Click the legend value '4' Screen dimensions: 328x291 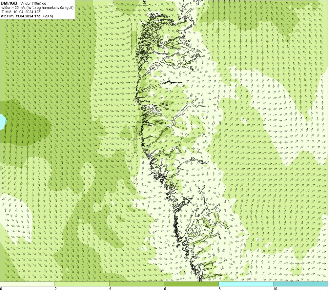(110, 289)
